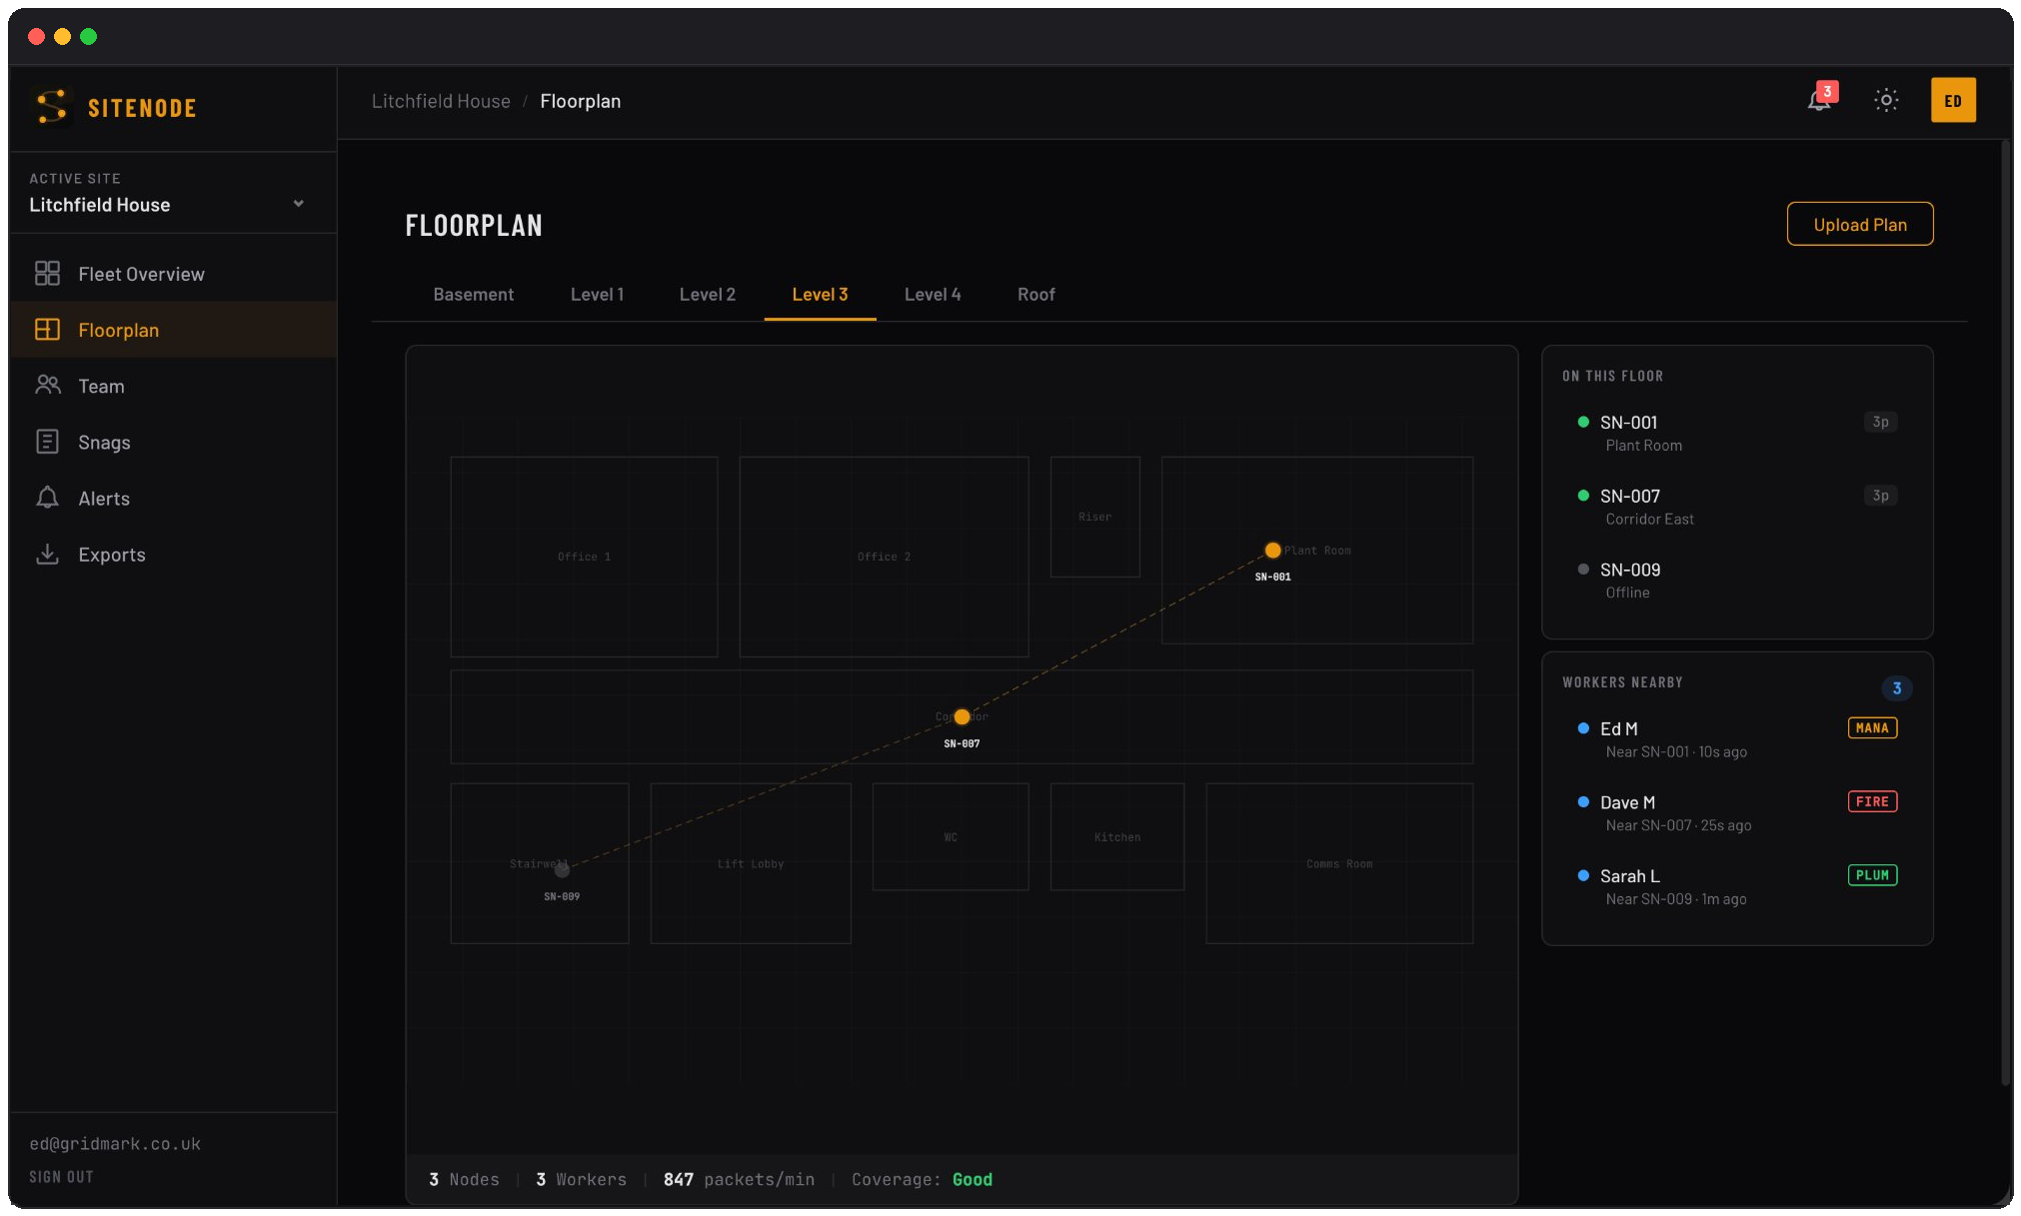Select SN-001 node marker on floorplan
Image resolution: width=2021 pixels, height=1216 pixels.
(x=1272, y=551)
